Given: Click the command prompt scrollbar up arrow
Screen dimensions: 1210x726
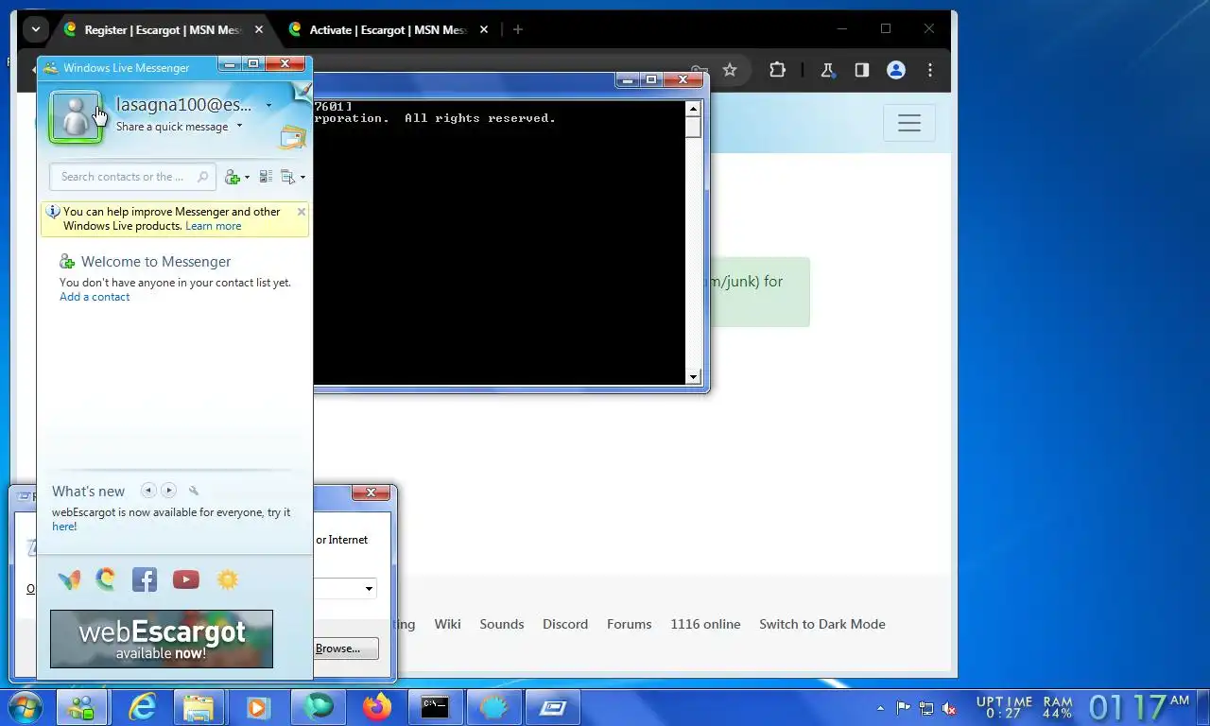Looking at the screenshot, I should pyautogui.click(x=693, y=108).
